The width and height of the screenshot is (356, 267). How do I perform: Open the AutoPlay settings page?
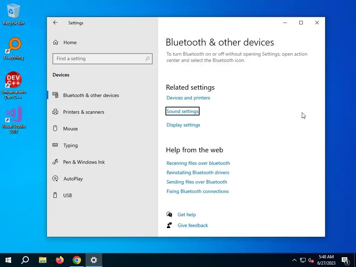[103, 179]
